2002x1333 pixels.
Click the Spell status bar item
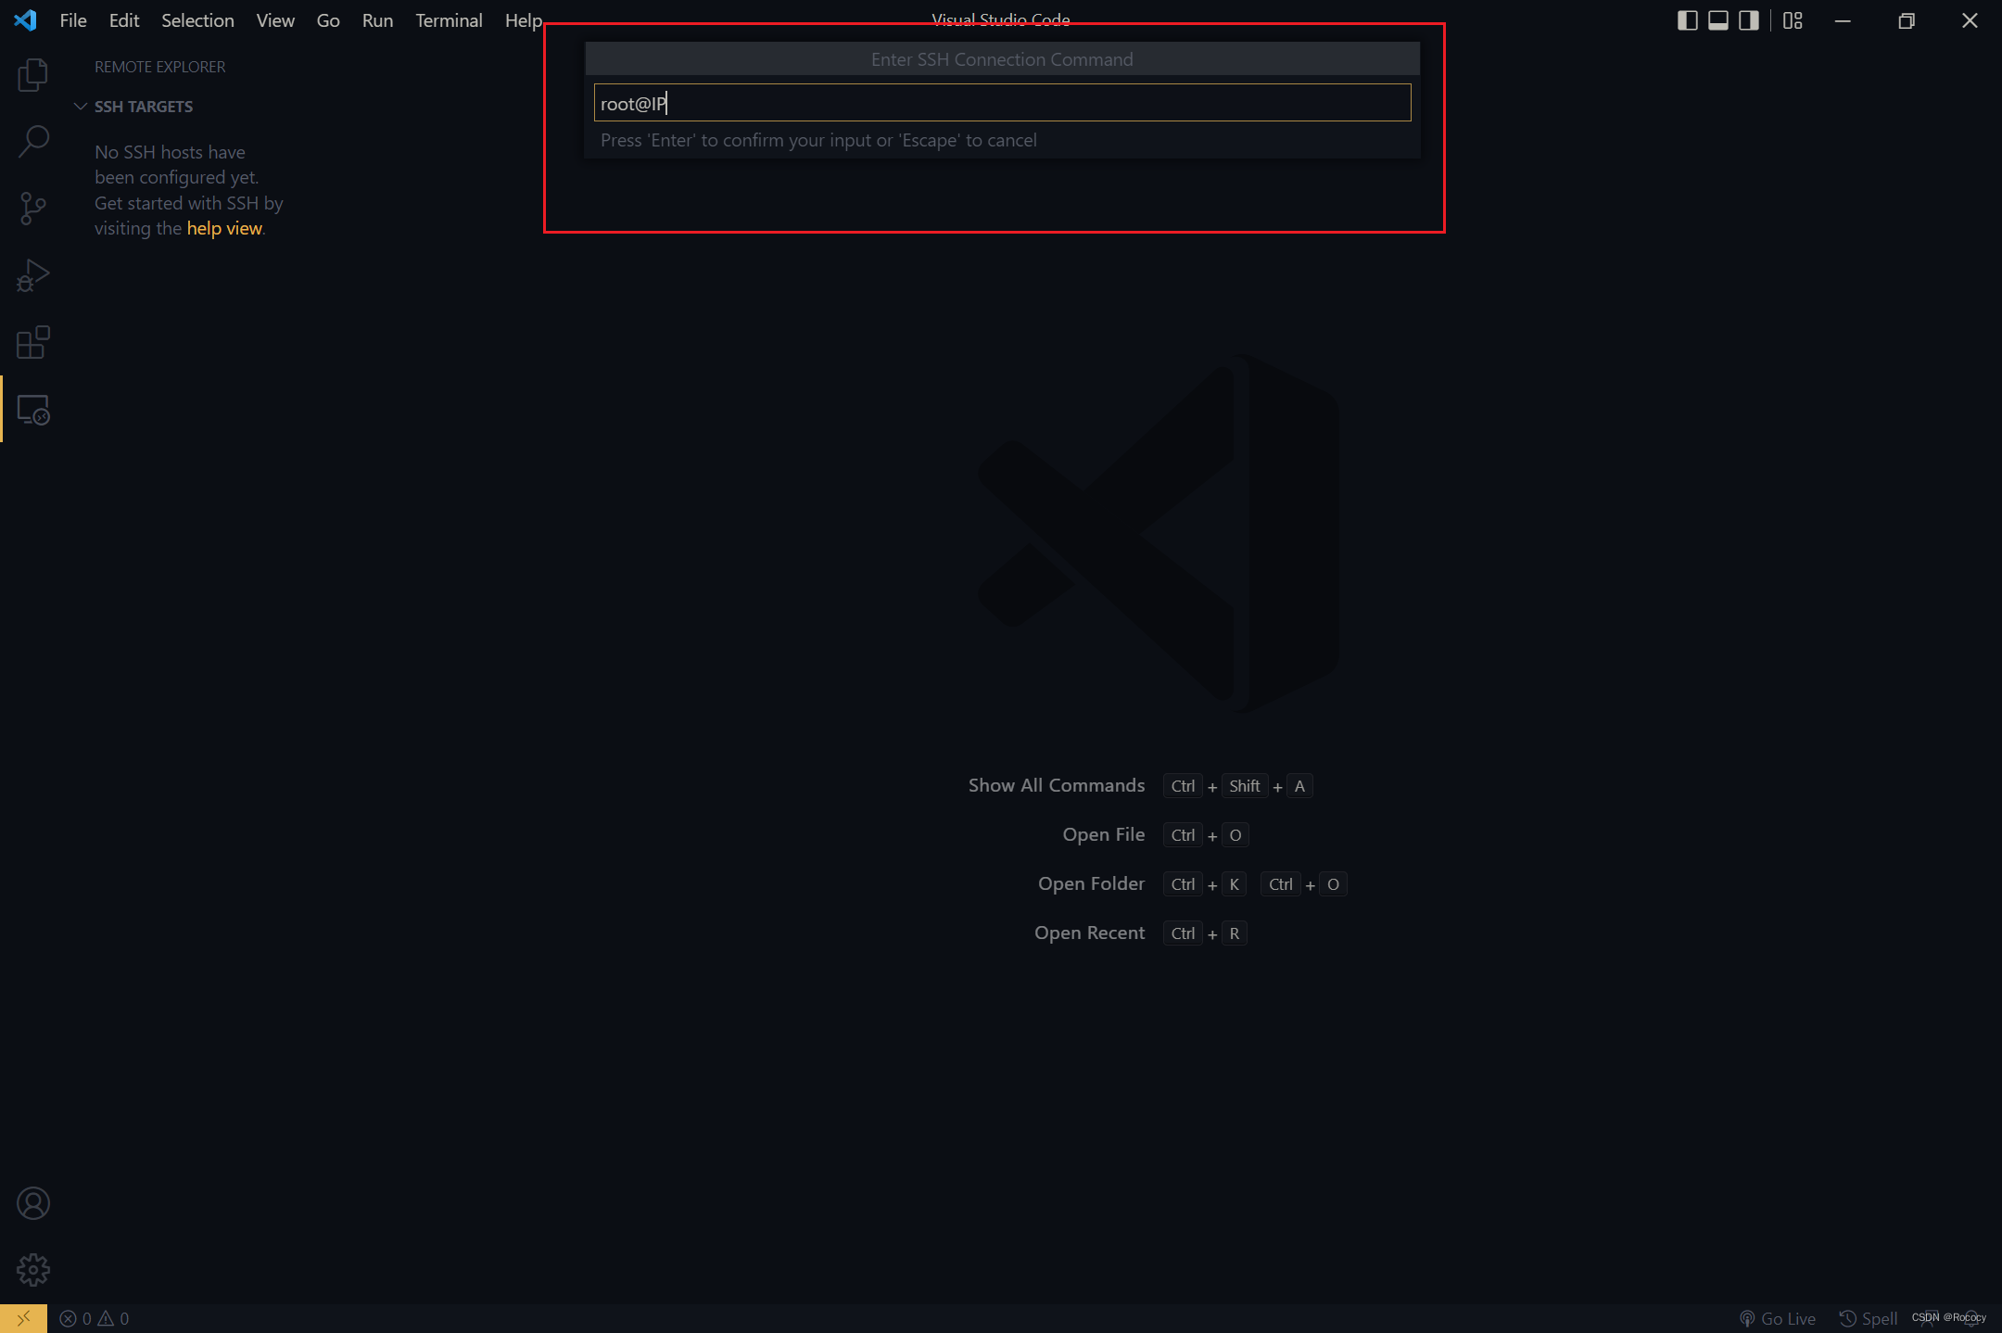(1869, 1318)
